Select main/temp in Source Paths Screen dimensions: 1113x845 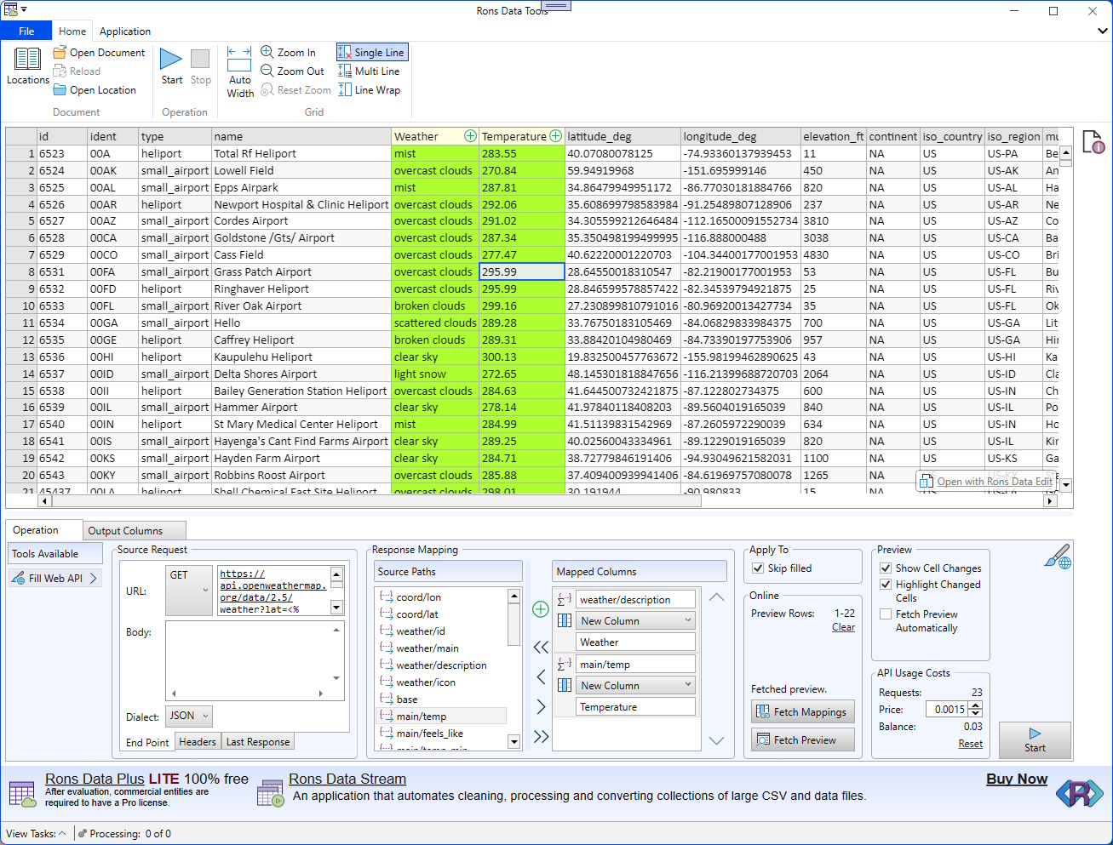click(x=441, y=717)
